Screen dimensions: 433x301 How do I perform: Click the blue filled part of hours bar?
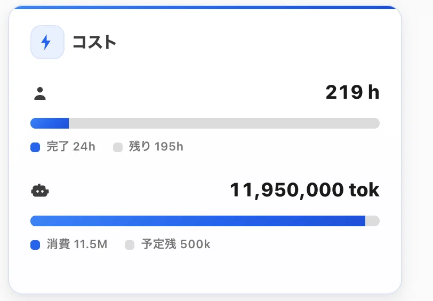(50, 123)
